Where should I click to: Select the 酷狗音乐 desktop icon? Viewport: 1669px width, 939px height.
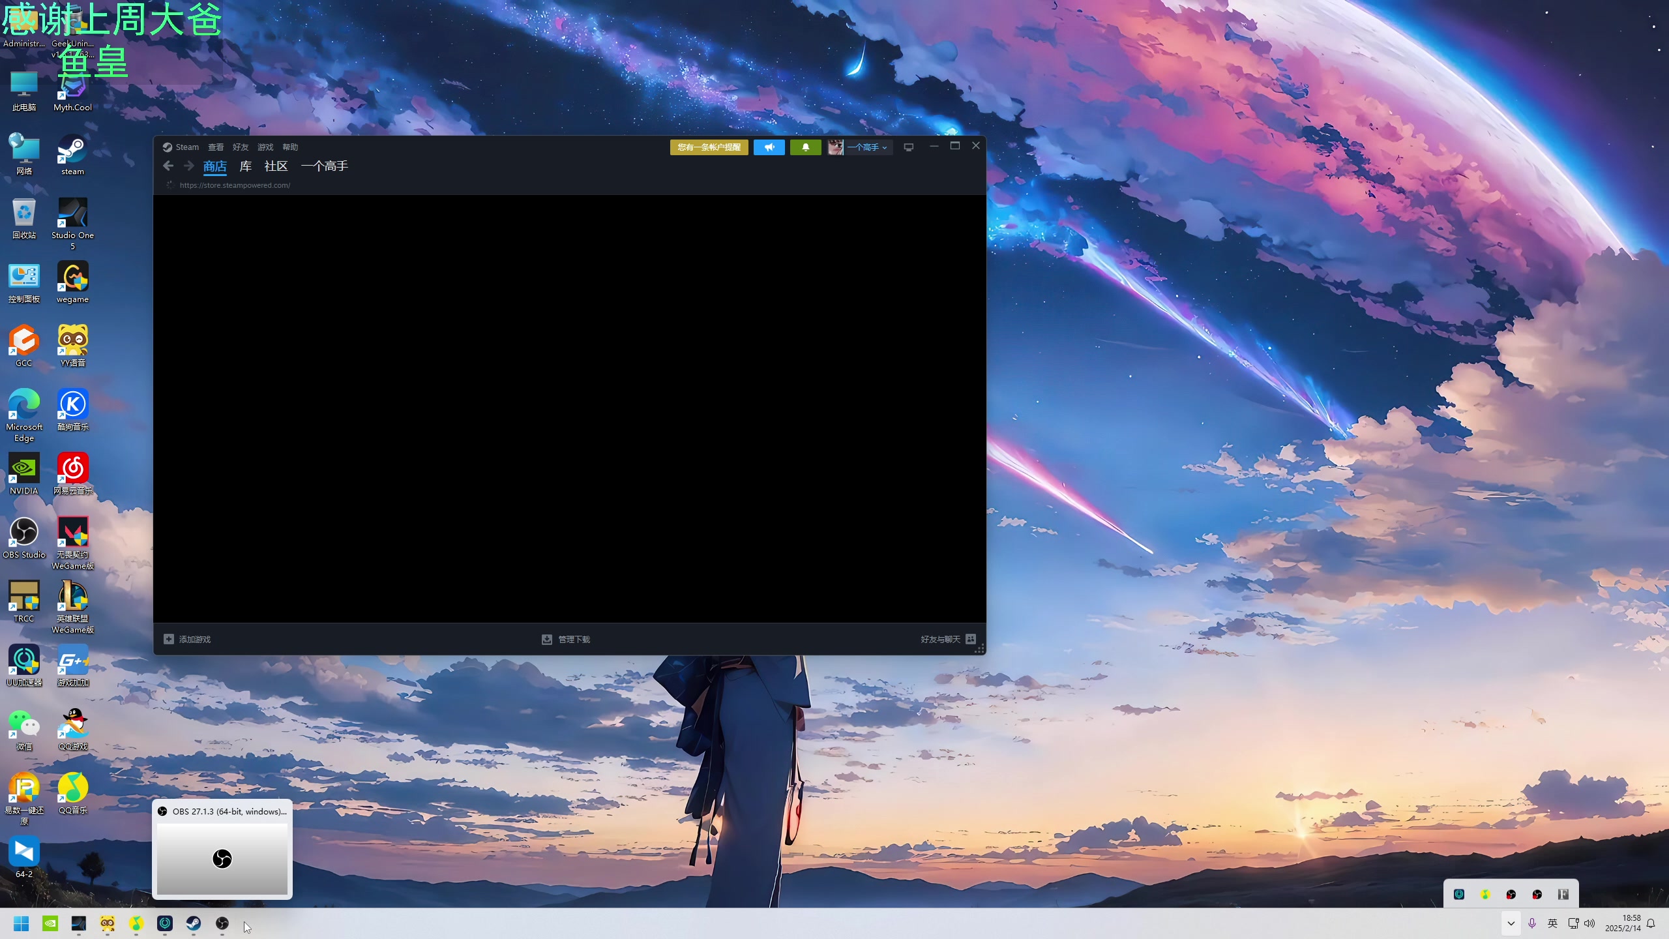tap(72, 411)
